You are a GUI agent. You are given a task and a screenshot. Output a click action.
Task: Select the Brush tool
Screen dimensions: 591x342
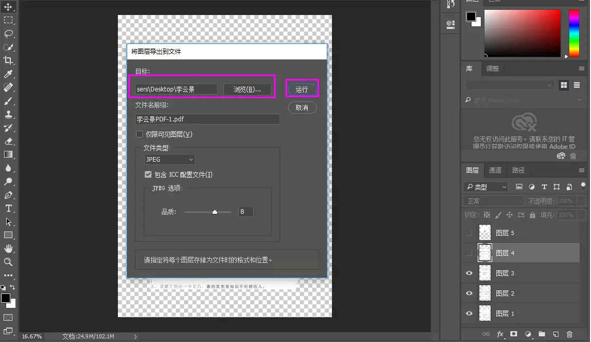point(8,101)
